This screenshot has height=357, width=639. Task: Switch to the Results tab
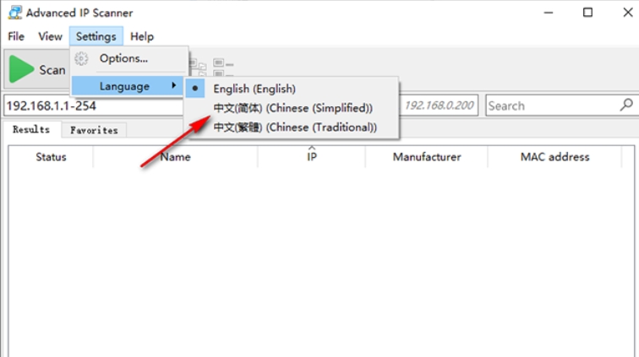click(x=31, y=129)
